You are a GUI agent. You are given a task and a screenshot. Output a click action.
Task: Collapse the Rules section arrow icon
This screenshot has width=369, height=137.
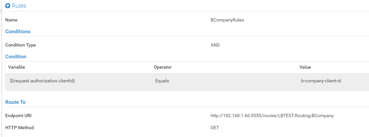pos(8,6)
